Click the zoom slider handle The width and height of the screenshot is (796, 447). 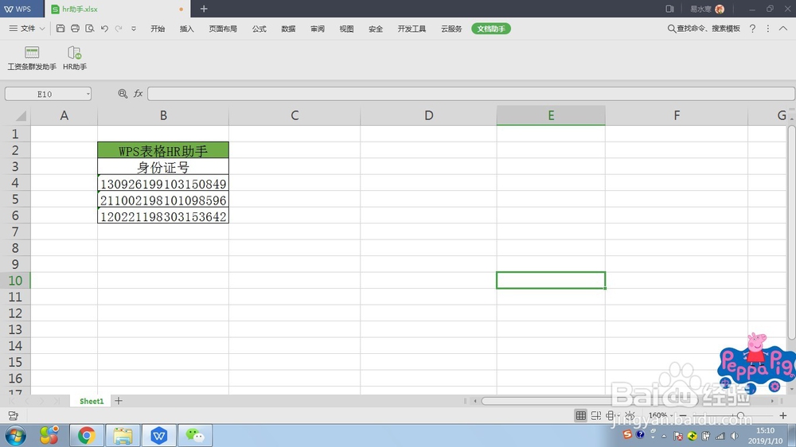(x=740, y=415)
